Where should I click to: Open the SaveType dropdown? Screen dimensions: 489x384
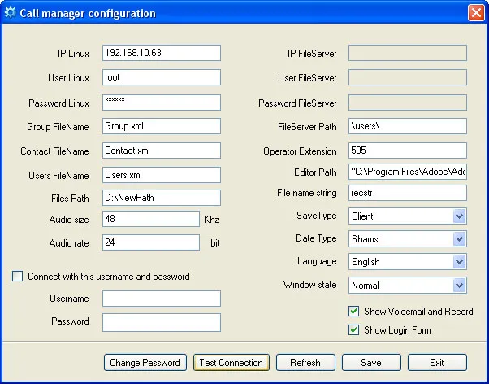(459, 216)
